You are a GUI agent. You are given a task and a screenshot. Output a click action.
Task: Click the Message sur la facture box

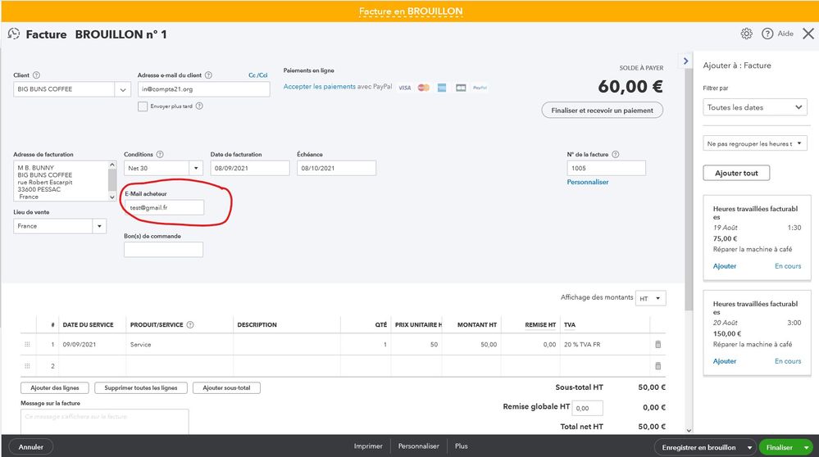pos(104,422)
